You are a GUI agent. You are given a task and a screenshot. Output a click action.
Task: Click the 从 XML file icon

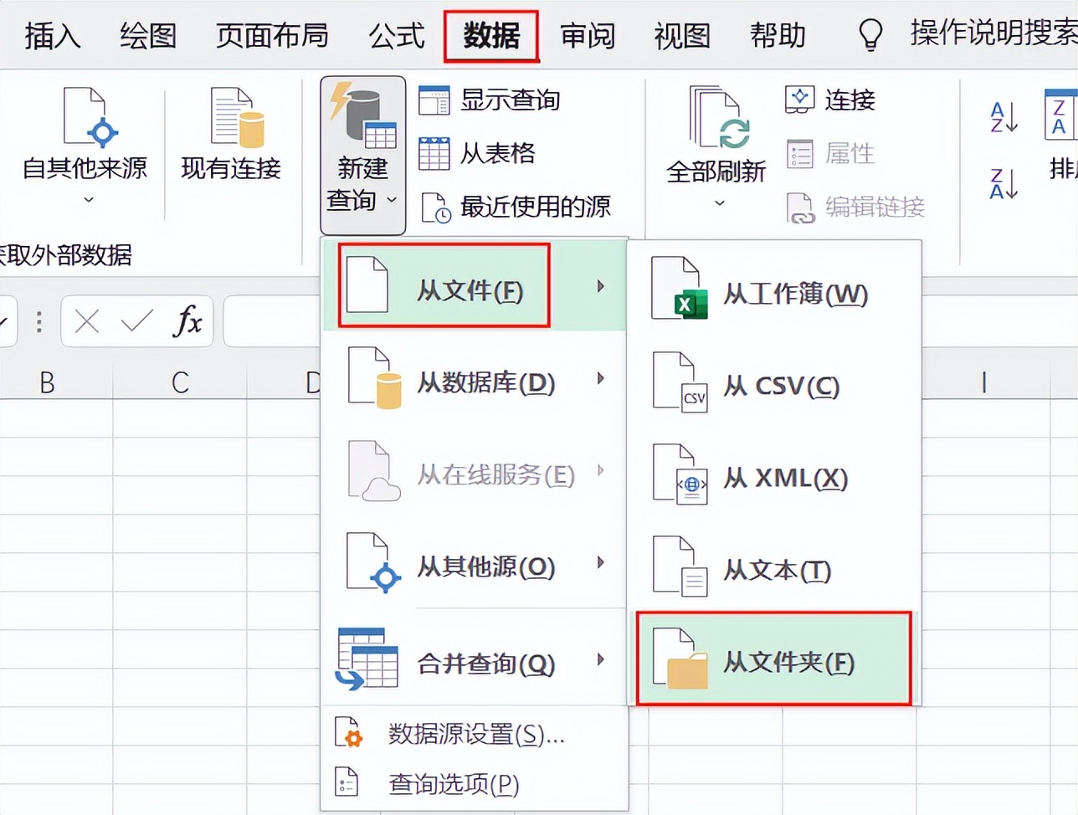(x=680, y=475)
